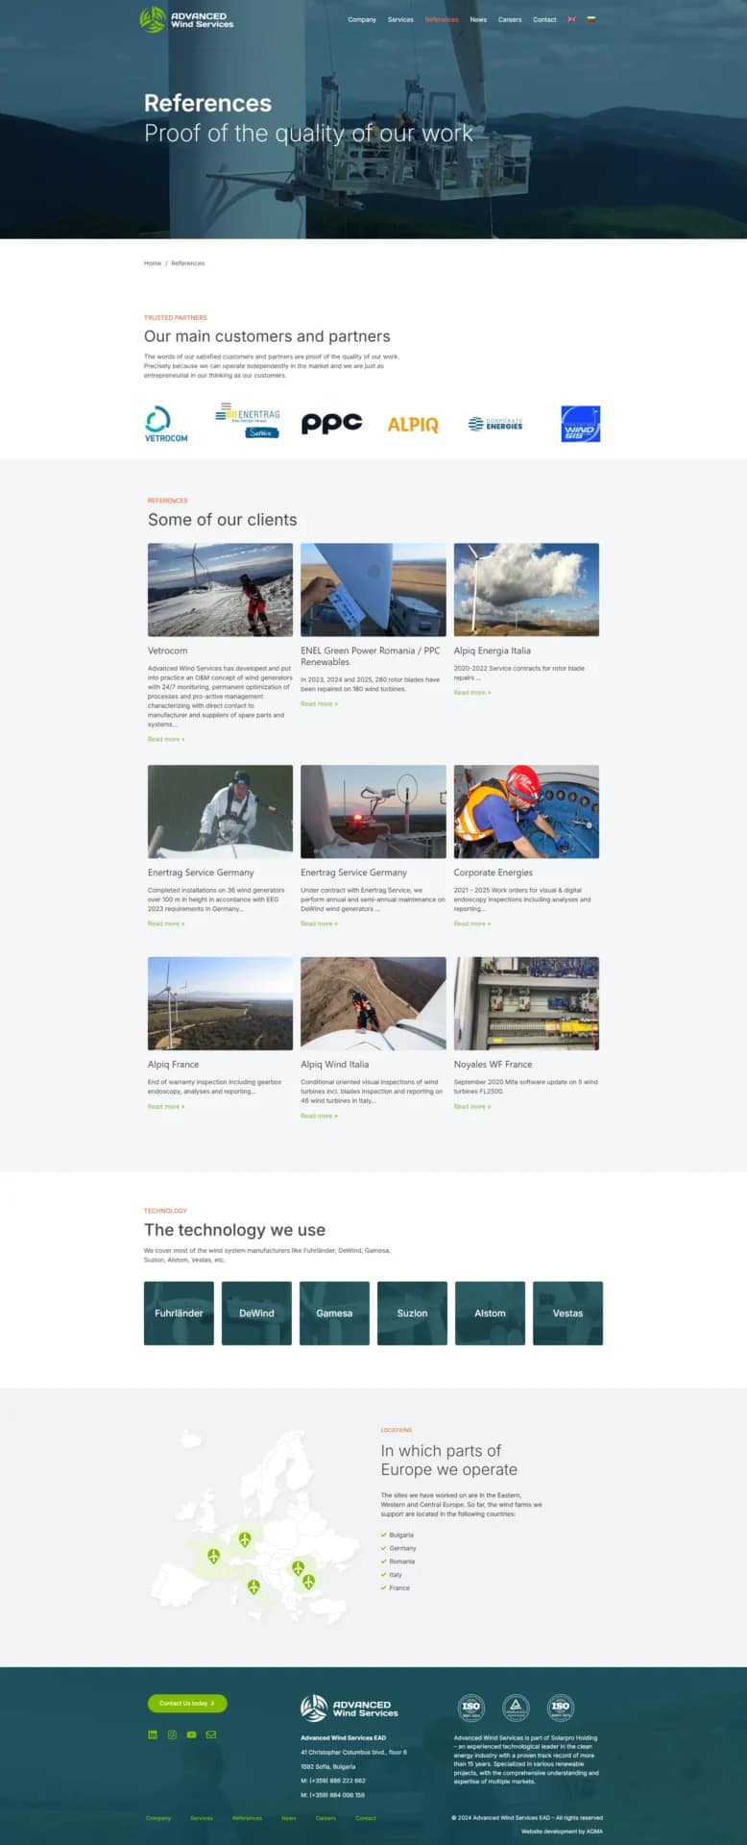747x1845 pixels.
Task: Open the LinkedIn icon in the footer
Action: pyautogui.click(x=153, y=1734)
